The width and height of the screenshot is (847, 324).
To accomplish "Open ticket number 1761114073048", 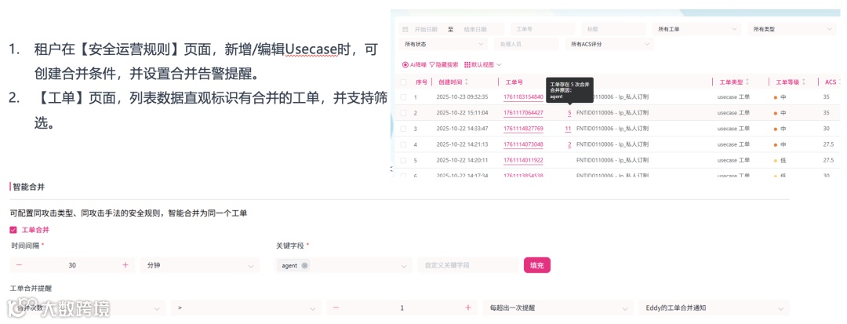I will [523, 144].
